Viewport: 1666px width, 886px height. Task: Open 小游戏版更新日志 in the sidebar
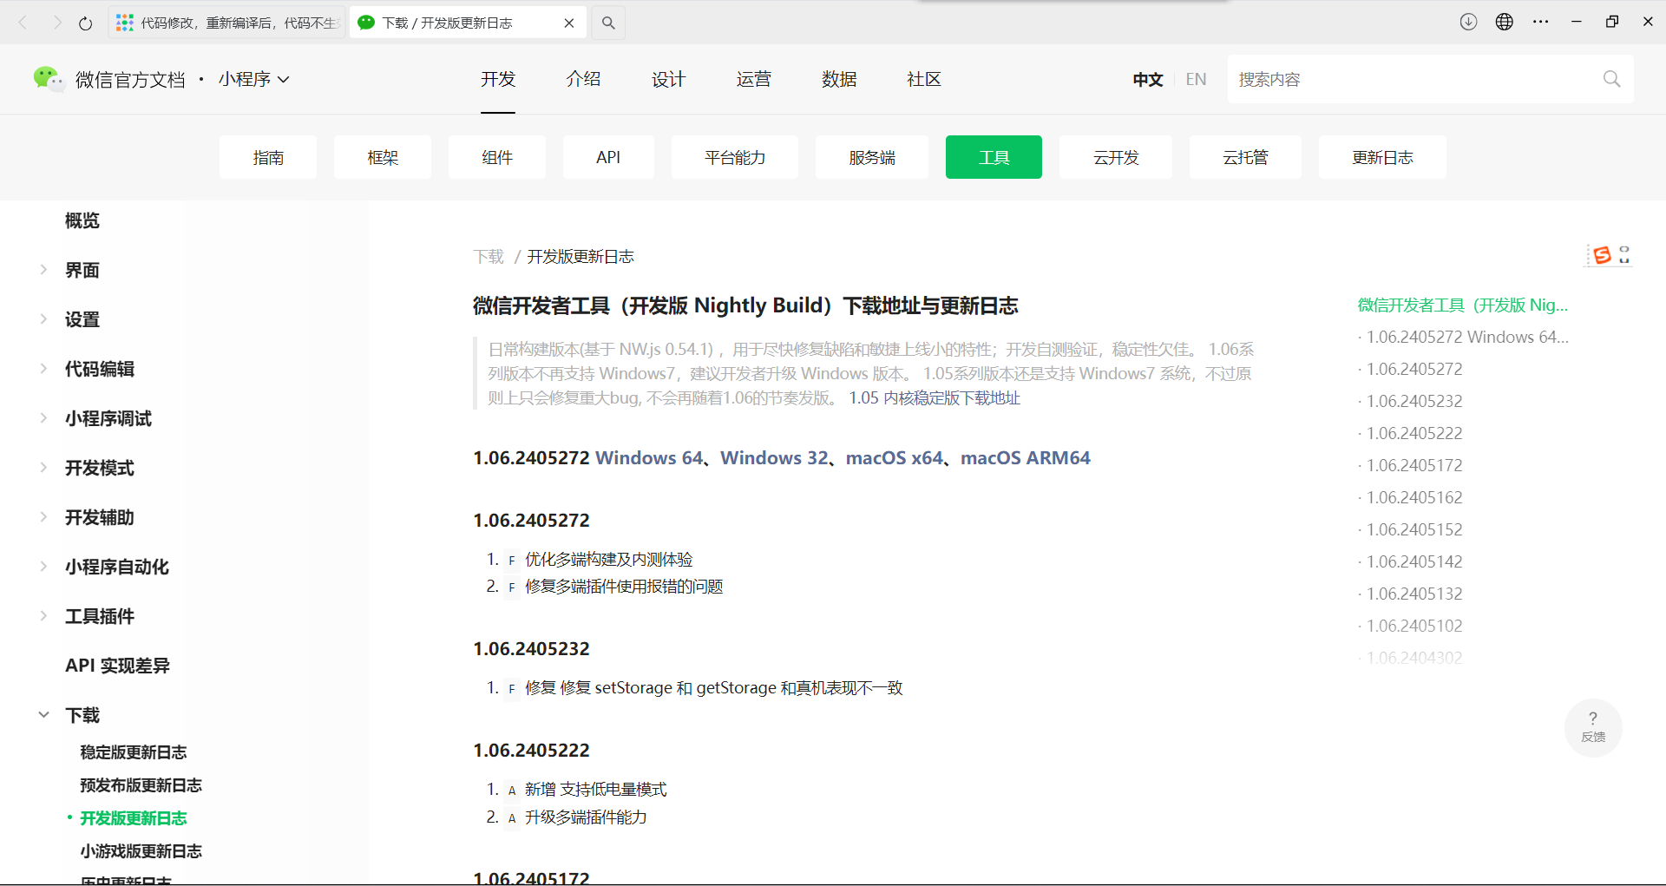(141, 851)
